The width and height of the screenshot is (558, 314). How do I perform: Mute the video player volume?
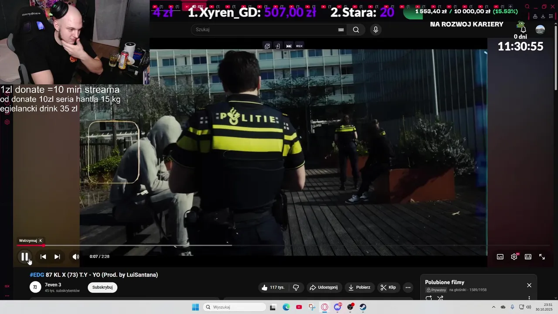pos(76,257)
